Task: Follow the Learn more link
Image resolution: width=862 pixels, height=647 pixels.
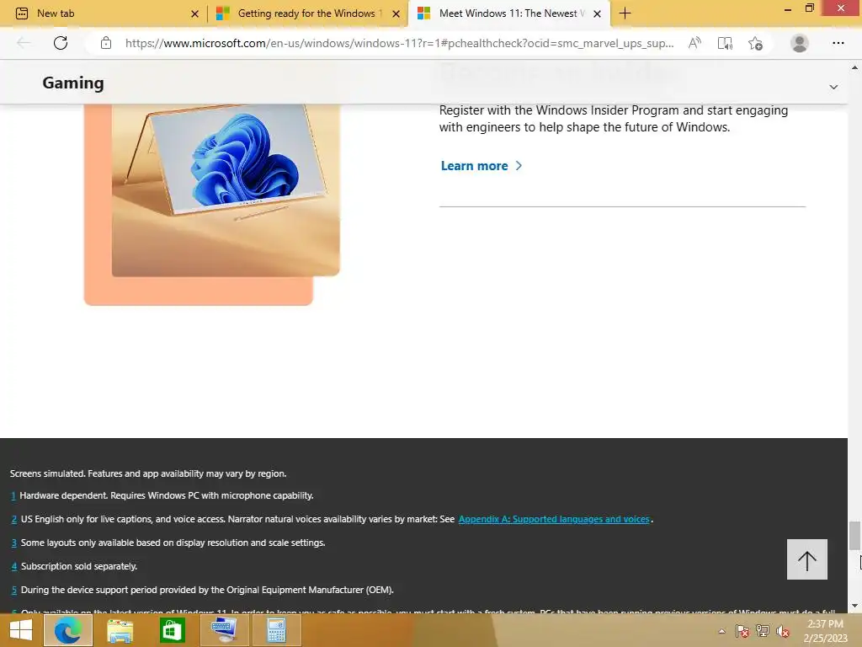Action: pyautogui.click(x=481, y=166)
